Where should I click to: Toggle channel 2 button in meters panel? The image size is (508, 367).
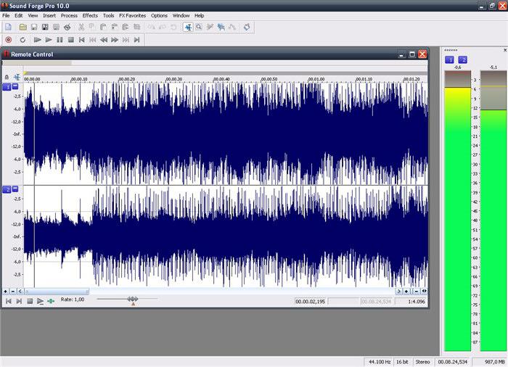click(463, 59)
